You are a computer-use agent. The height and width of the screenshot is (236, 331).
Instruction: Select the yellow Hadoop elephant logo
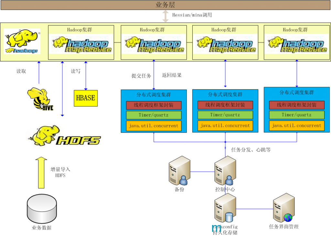click(22, 41)
